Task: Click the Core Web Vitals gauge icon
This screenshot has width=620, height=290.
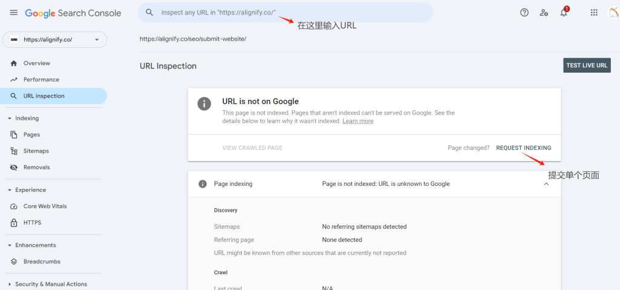Action: point(14,206)
